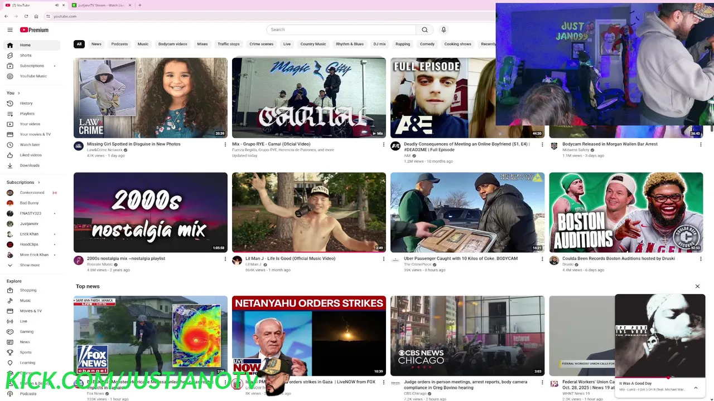714x401 pixels.
Task: Click the YouTube search input field
Action: click(341, 30)
